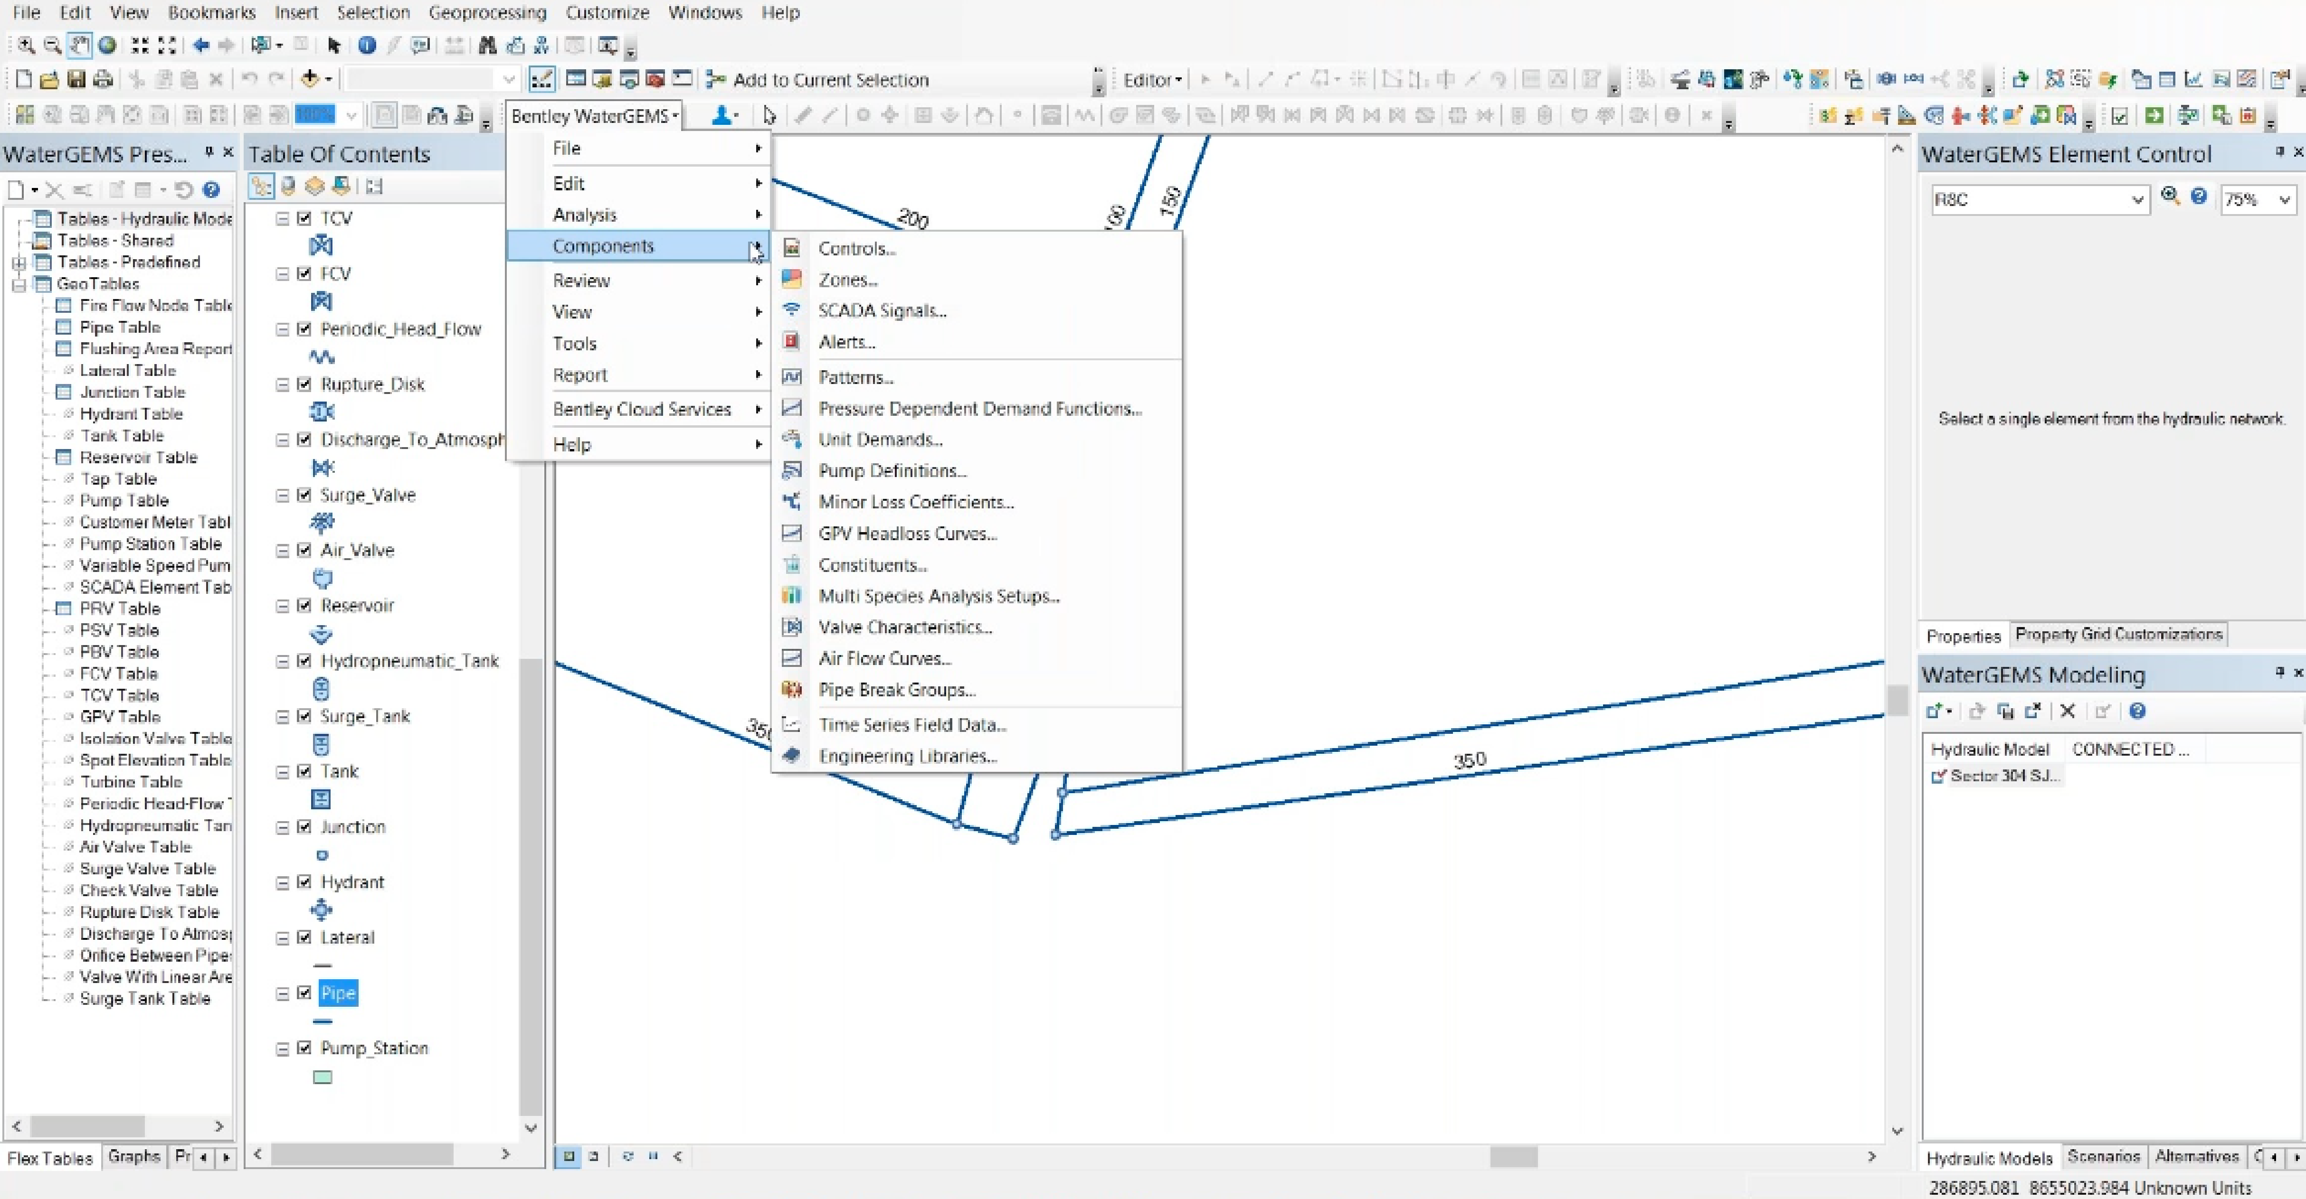Screen dimensions: 2306x1199
Task: Open the 75% zoom dropdown
Action: [x=2284, y=199]
